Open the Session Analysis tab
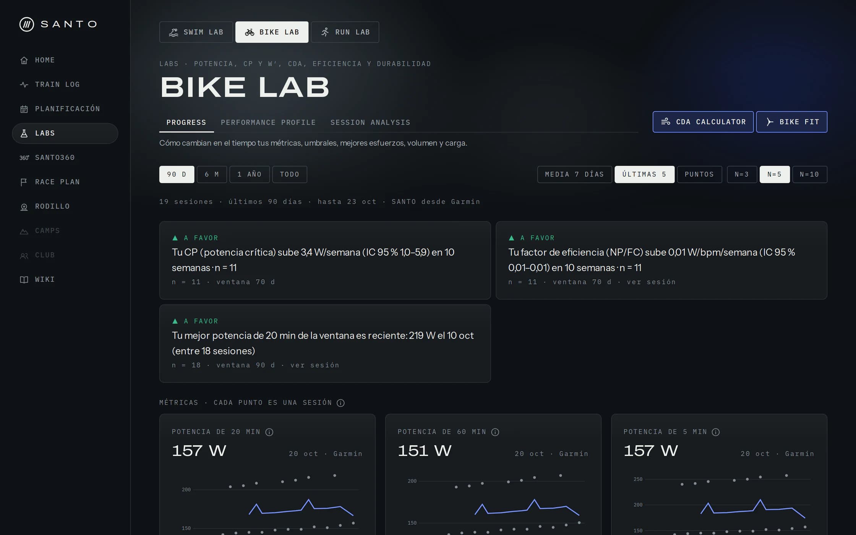Viewport: 856px width, 535px height. [x=370, y=122]
